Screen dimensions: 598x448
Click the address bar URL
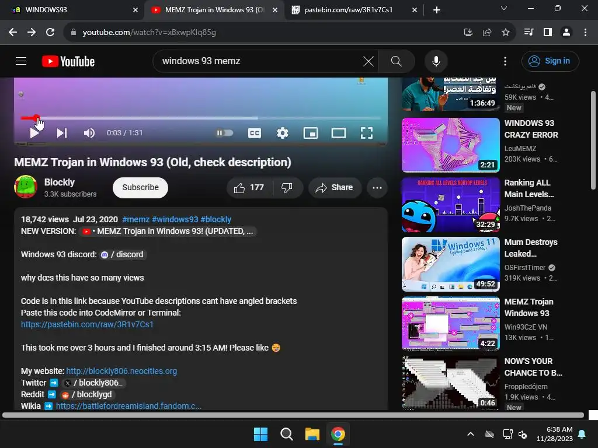point(149,33)
